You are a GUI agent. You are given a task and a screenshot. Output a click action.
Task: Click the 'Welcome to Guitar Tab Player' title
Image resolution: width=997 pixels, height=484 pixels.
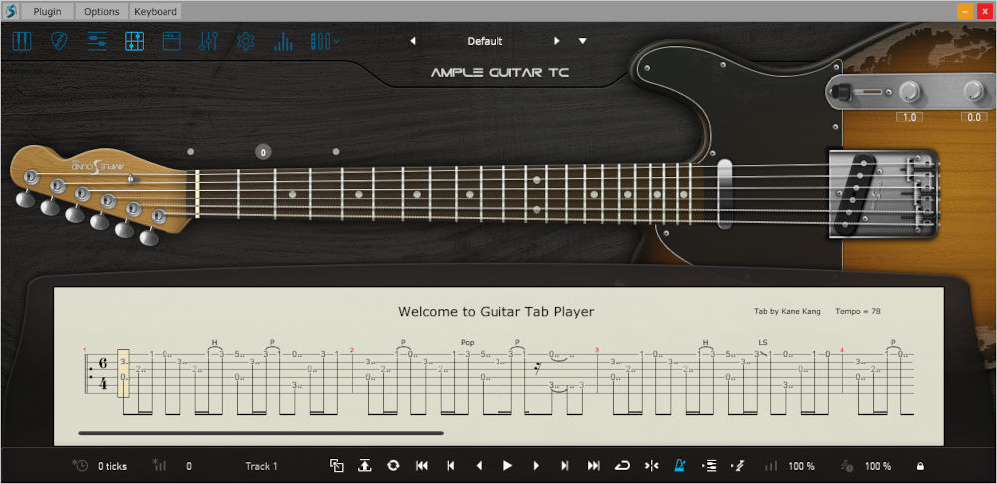(496, 312)
